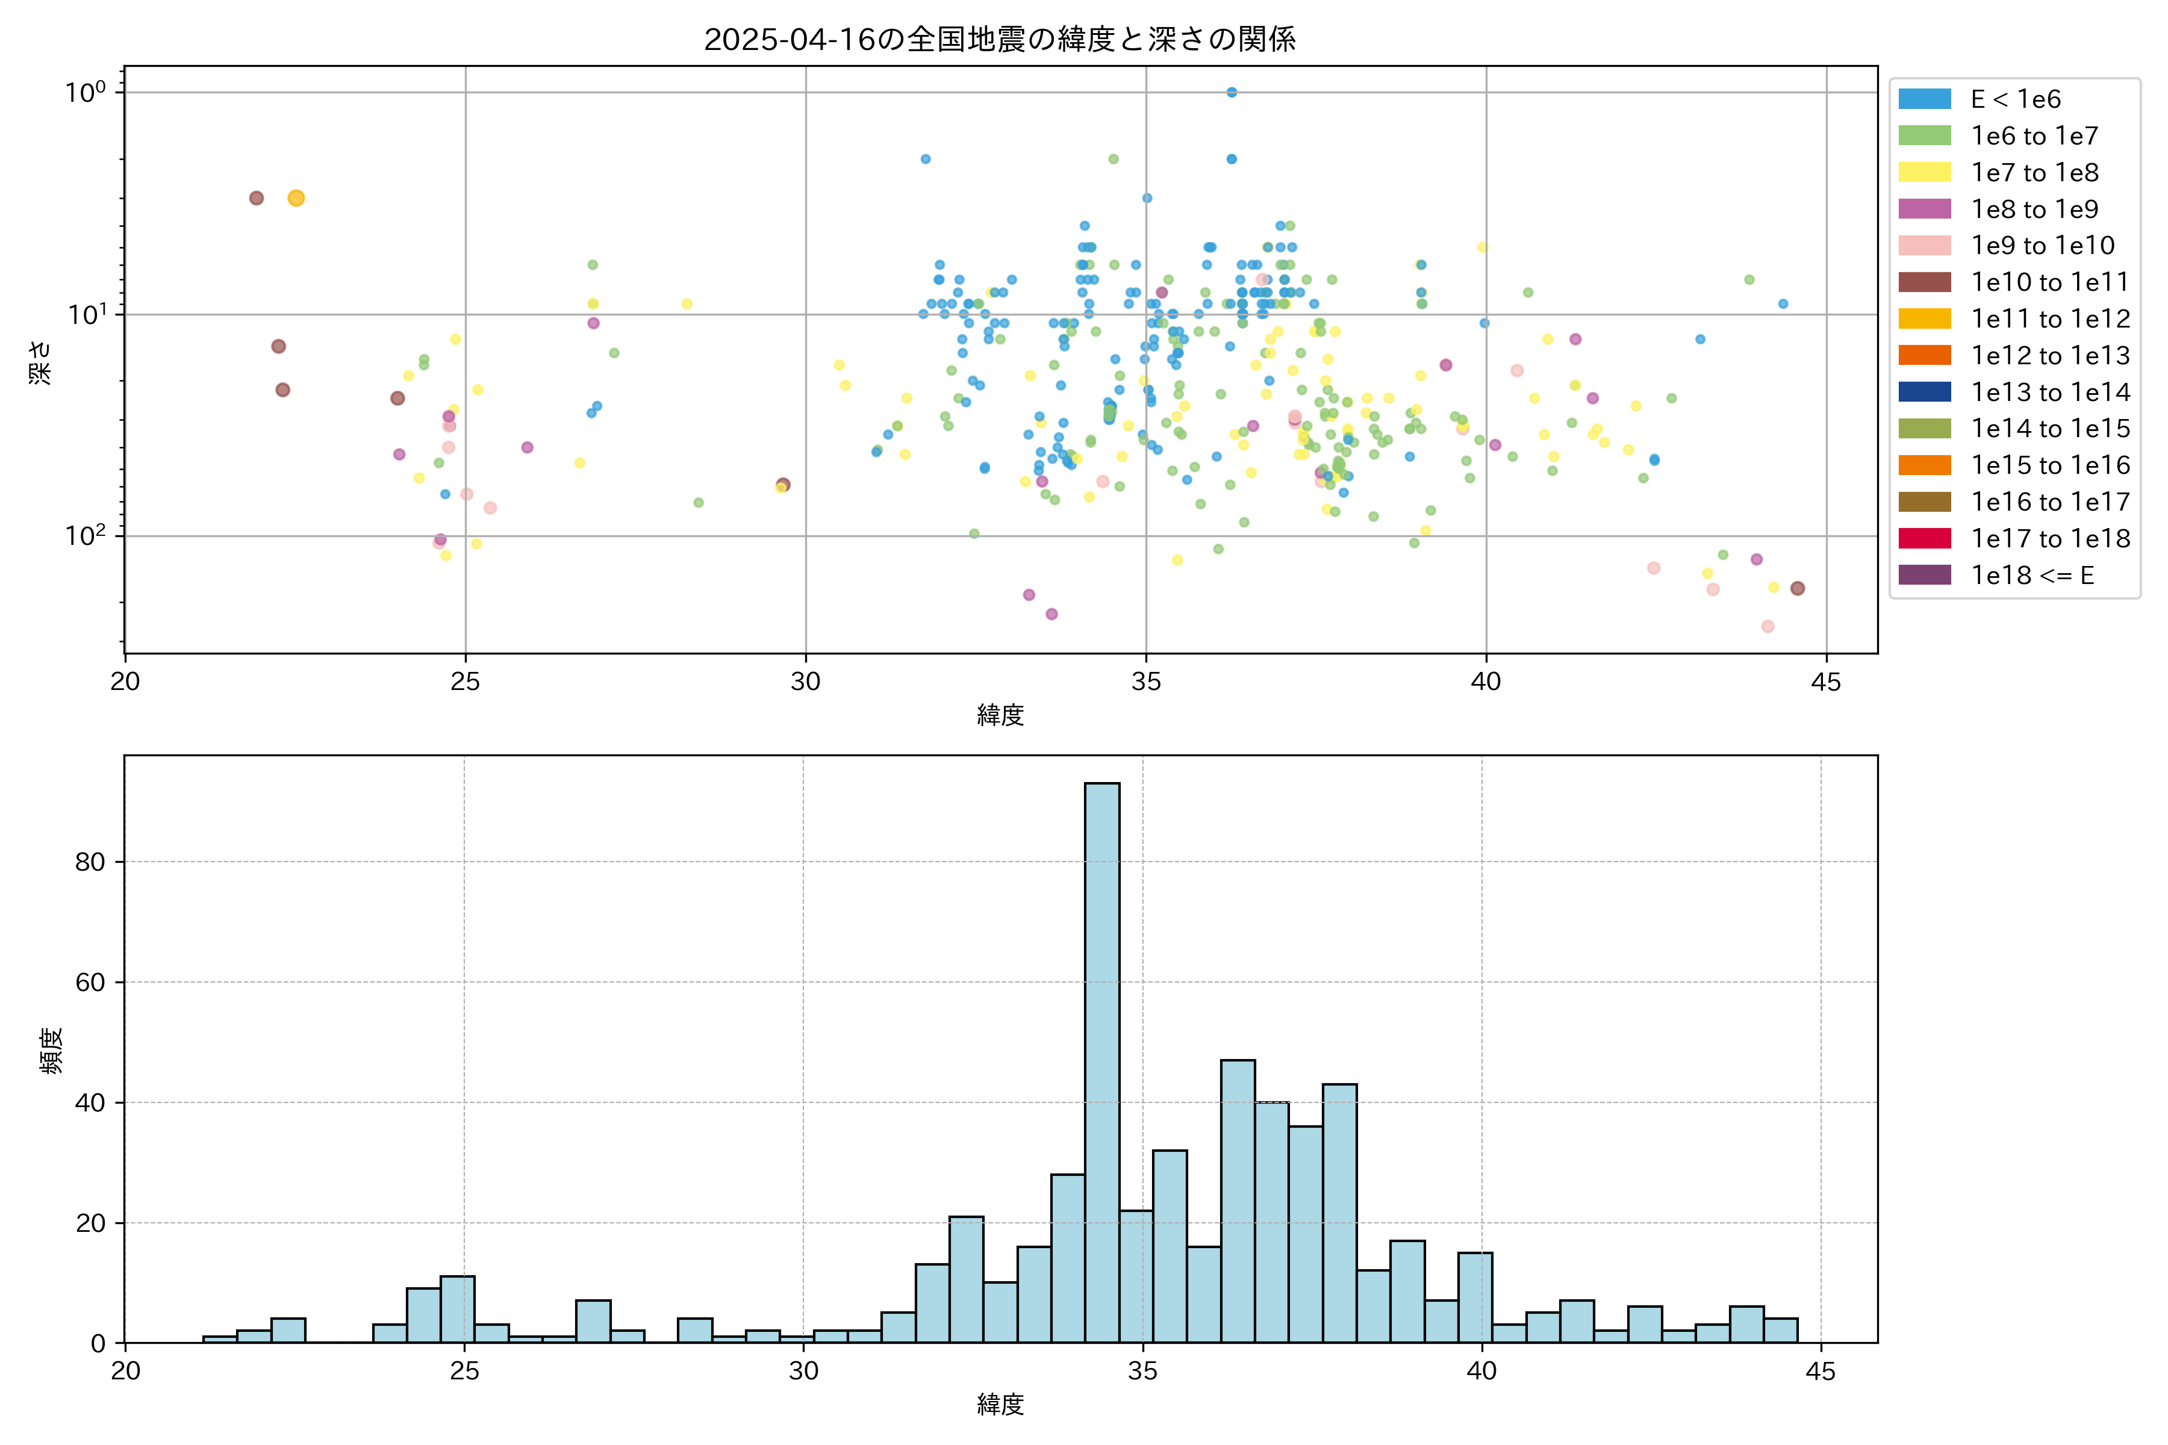The width and height of the screenshot is (2168, 1445).
Task: Click the blue scatter point at depth 10⁰
Action: click(1232, 92)
